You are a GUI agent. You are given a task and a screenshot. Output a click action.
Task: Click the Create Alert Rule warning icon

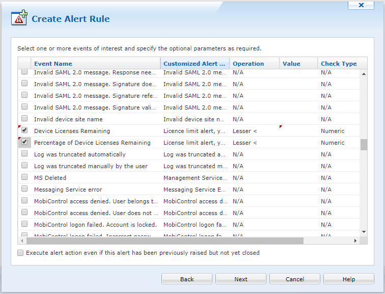point(19,18)
